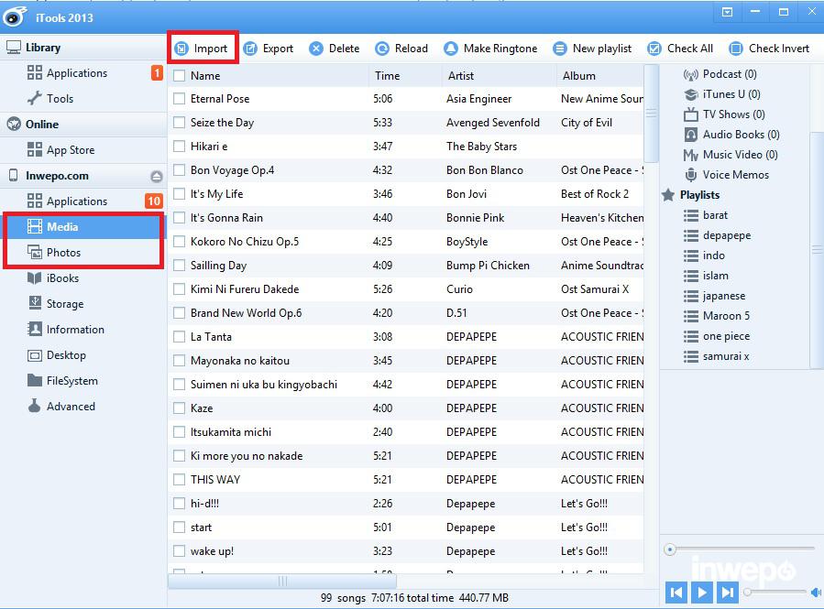The image size is (824, 609).
Task: Check the Sailling Day checkbox
Action: 180,266
